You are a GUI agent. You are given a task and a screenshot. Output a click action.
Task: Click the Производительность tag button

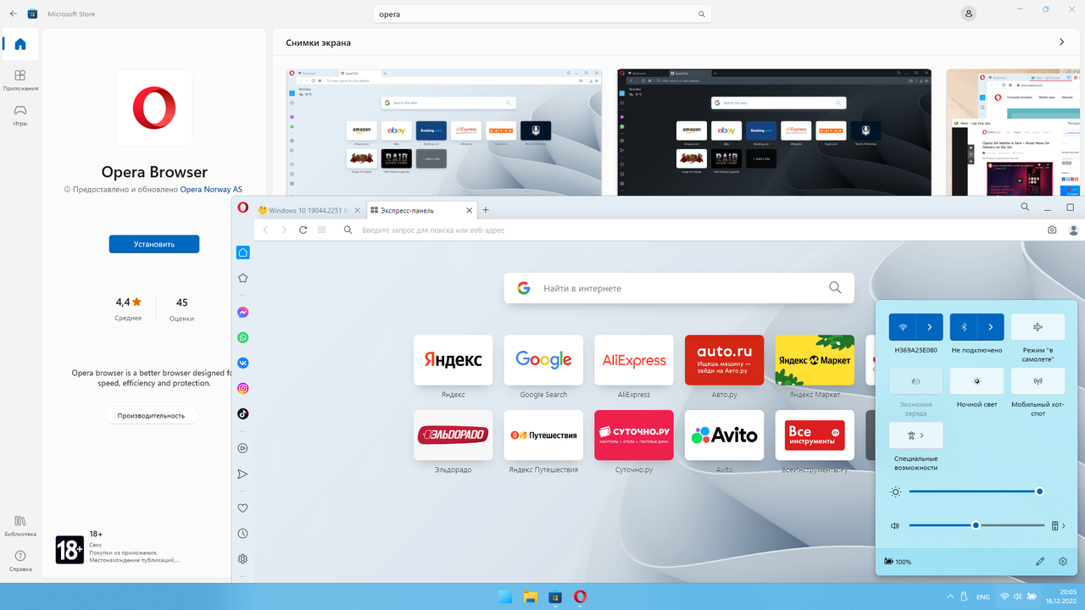point(151,415)
